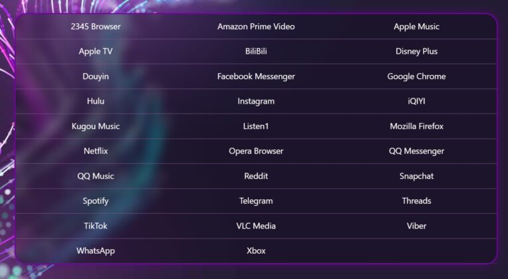Click the 2345 Browser entry

coord(96,27)
